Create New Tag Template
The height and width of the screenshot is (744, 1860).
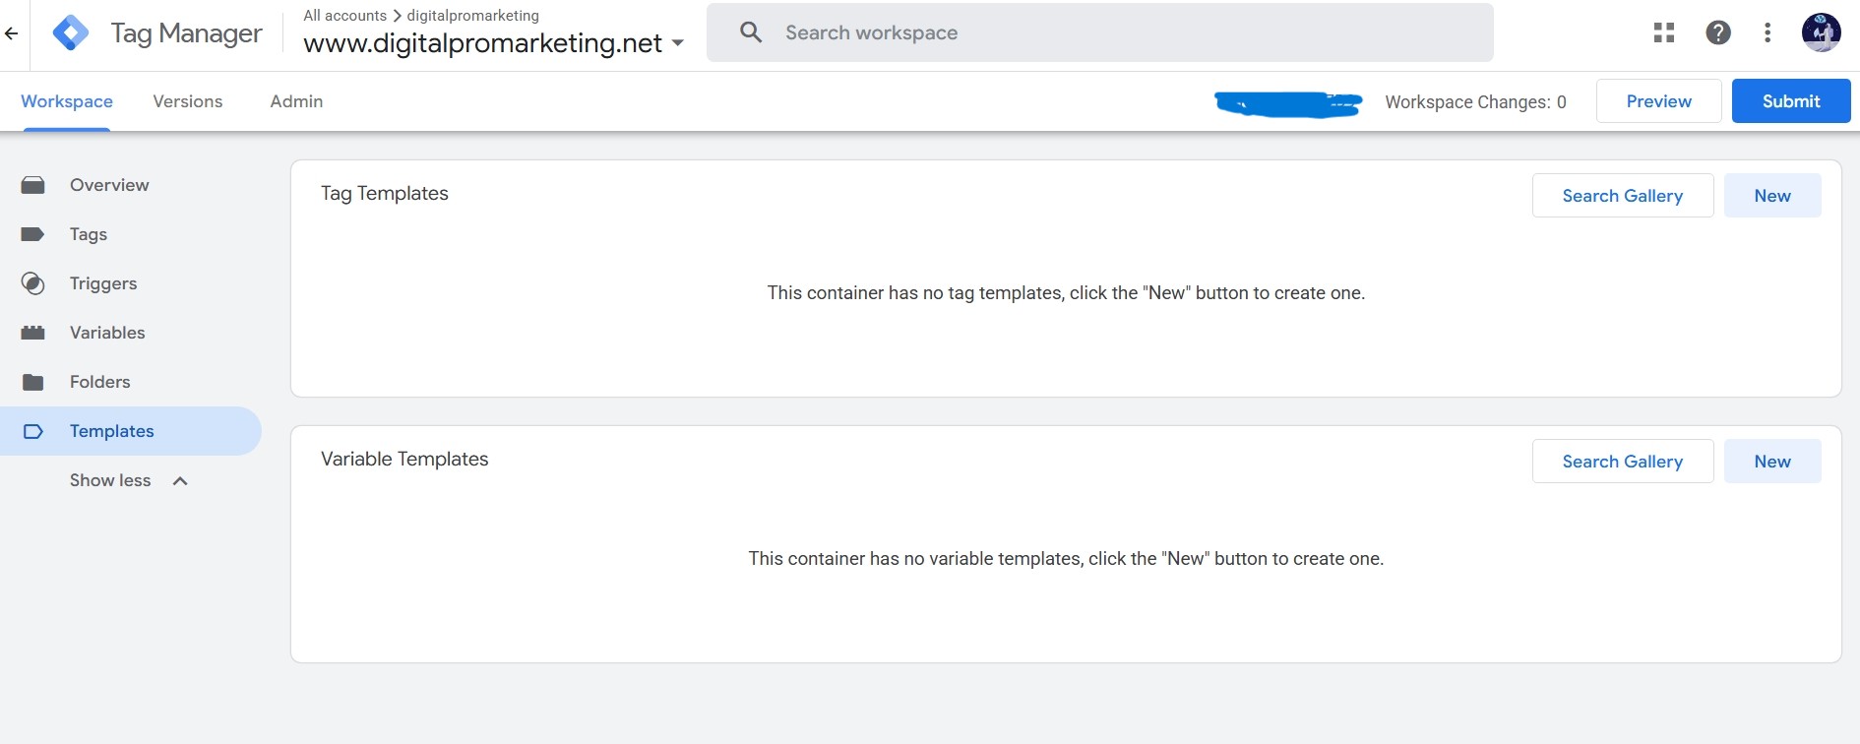click(1772, 196)
